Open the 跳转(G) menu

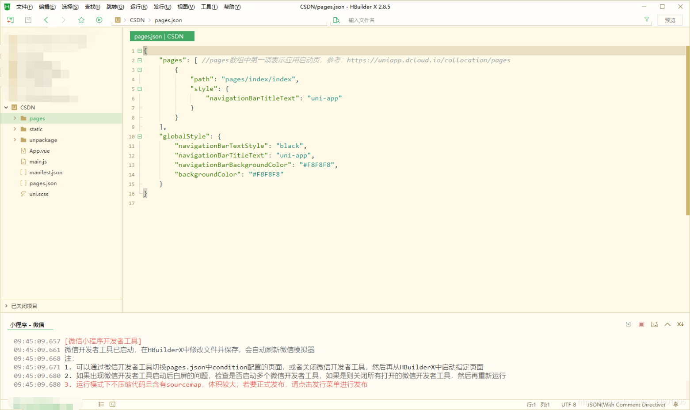coord(115,7)
